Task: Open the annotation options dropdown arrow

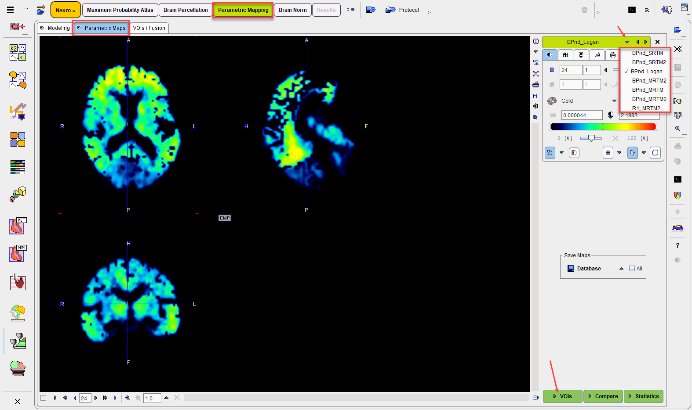Action: [644, 153]
